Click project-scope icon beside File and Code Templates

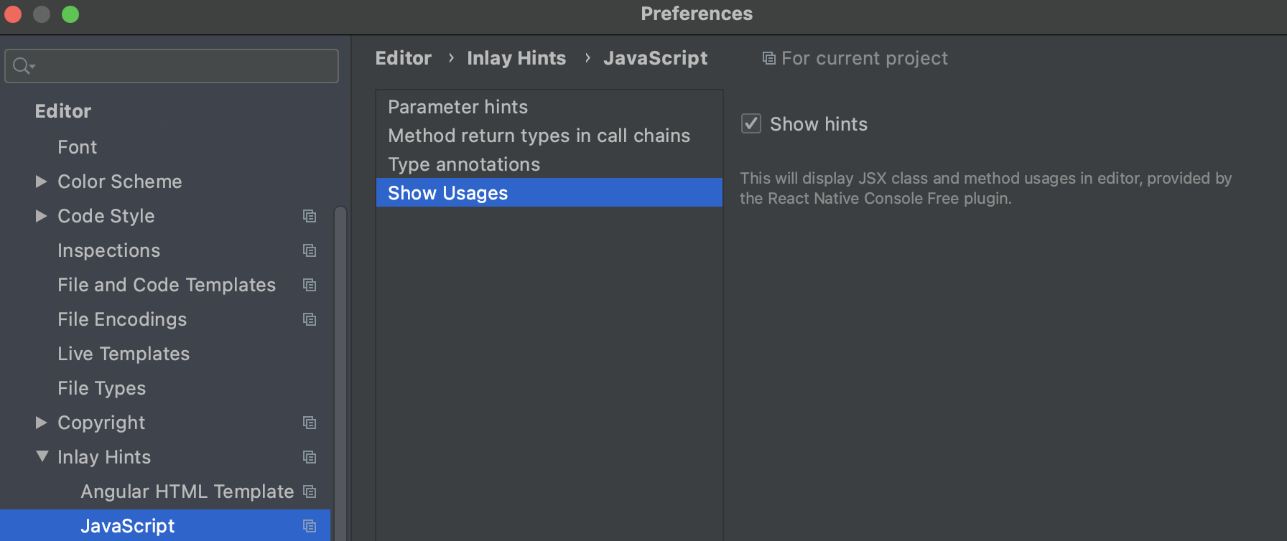tap(310, 285)
